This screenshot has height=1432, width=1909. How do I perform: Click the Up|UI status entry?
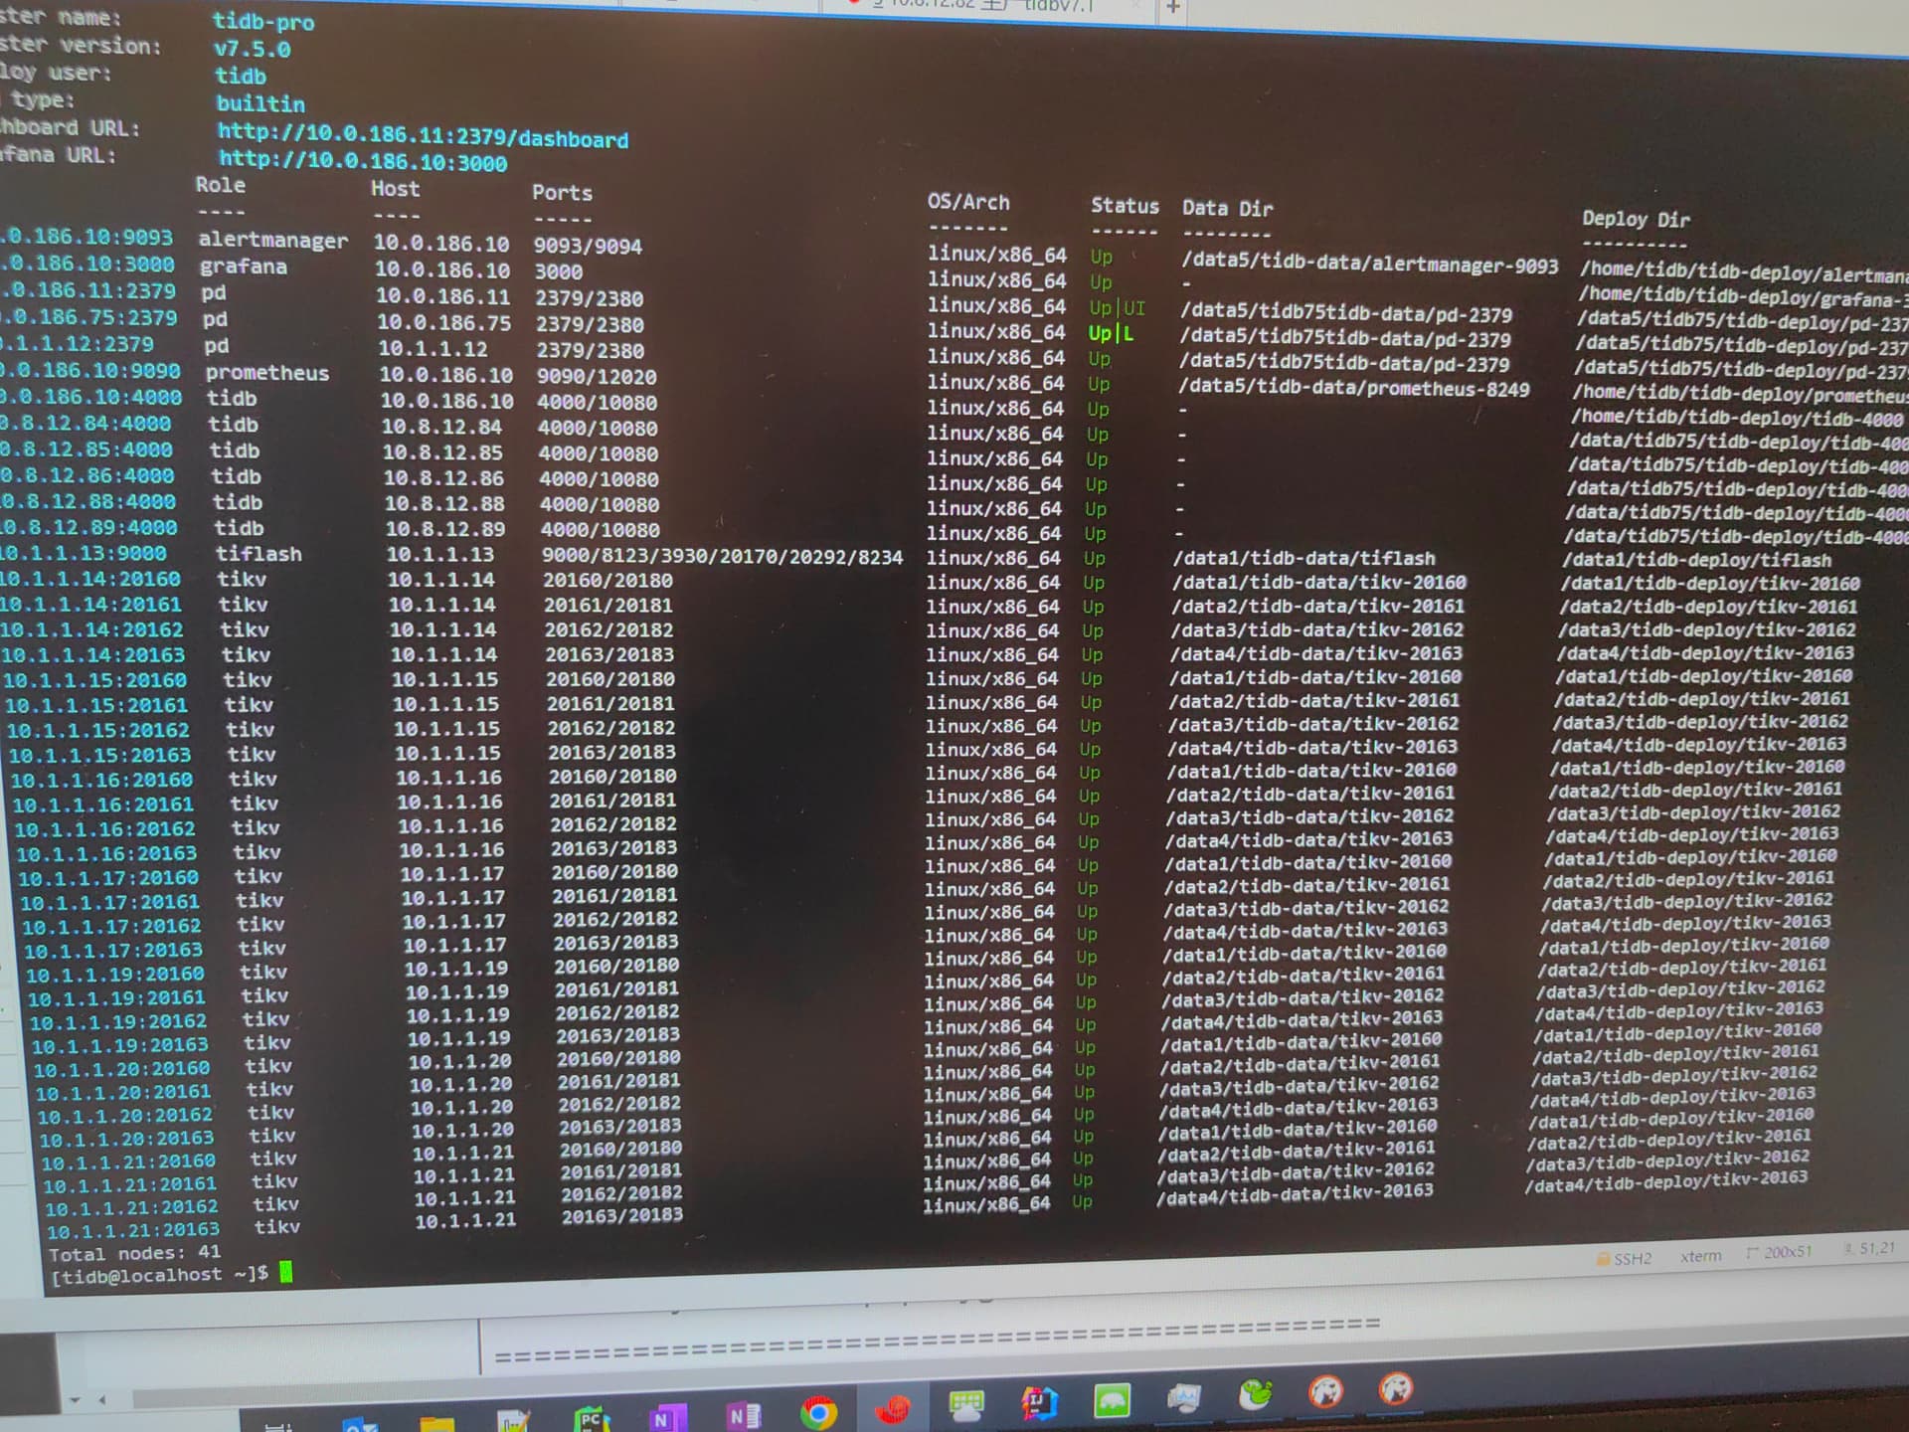click(x=1117, y=308)
